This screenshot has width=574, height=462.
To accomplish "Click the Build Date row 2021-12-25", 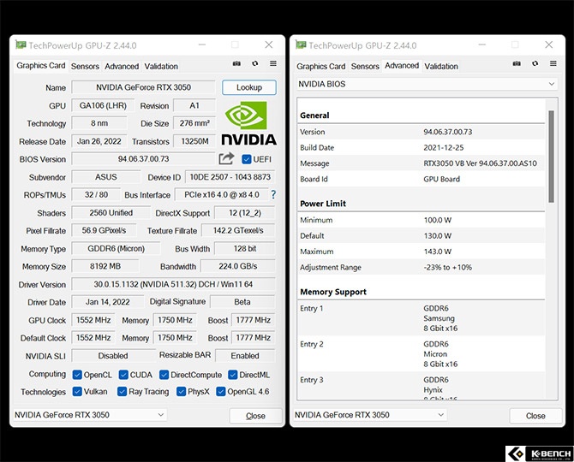I will coord(421,148).
